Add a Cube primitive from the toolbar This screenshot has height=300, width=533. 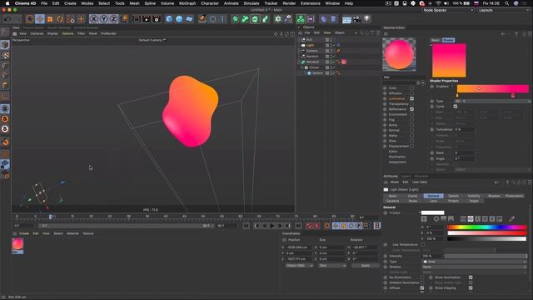(169, 19)
